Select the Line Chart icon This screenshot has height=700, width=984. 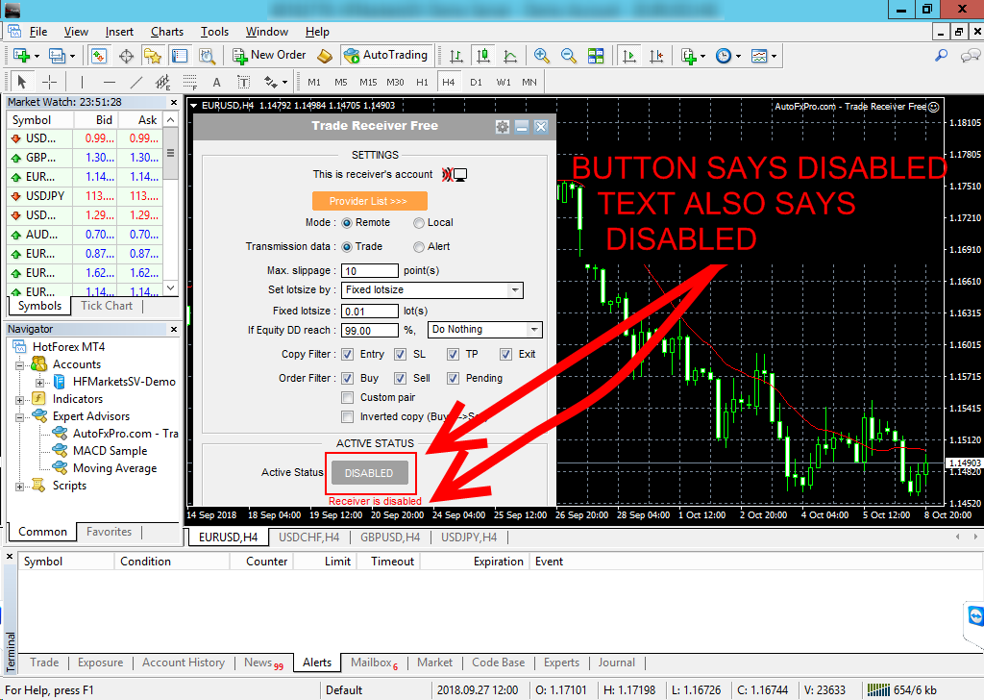pos(510,56)
